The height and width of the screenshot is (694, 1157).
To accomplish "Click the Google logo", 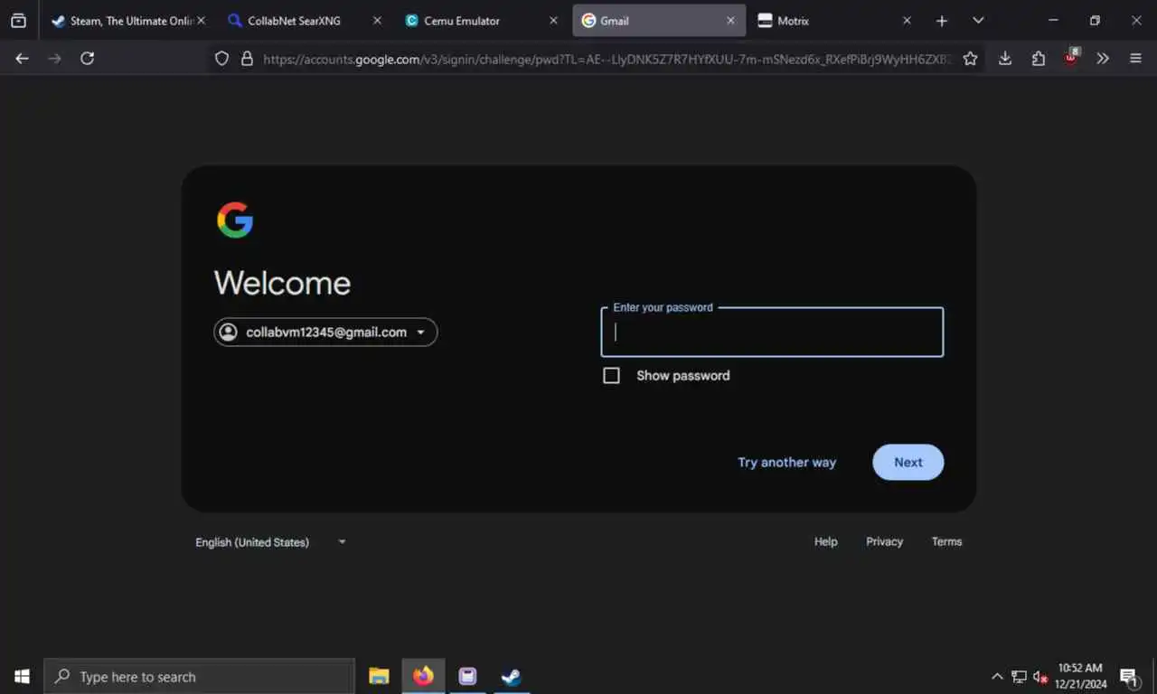I will [x=235, y=220].
